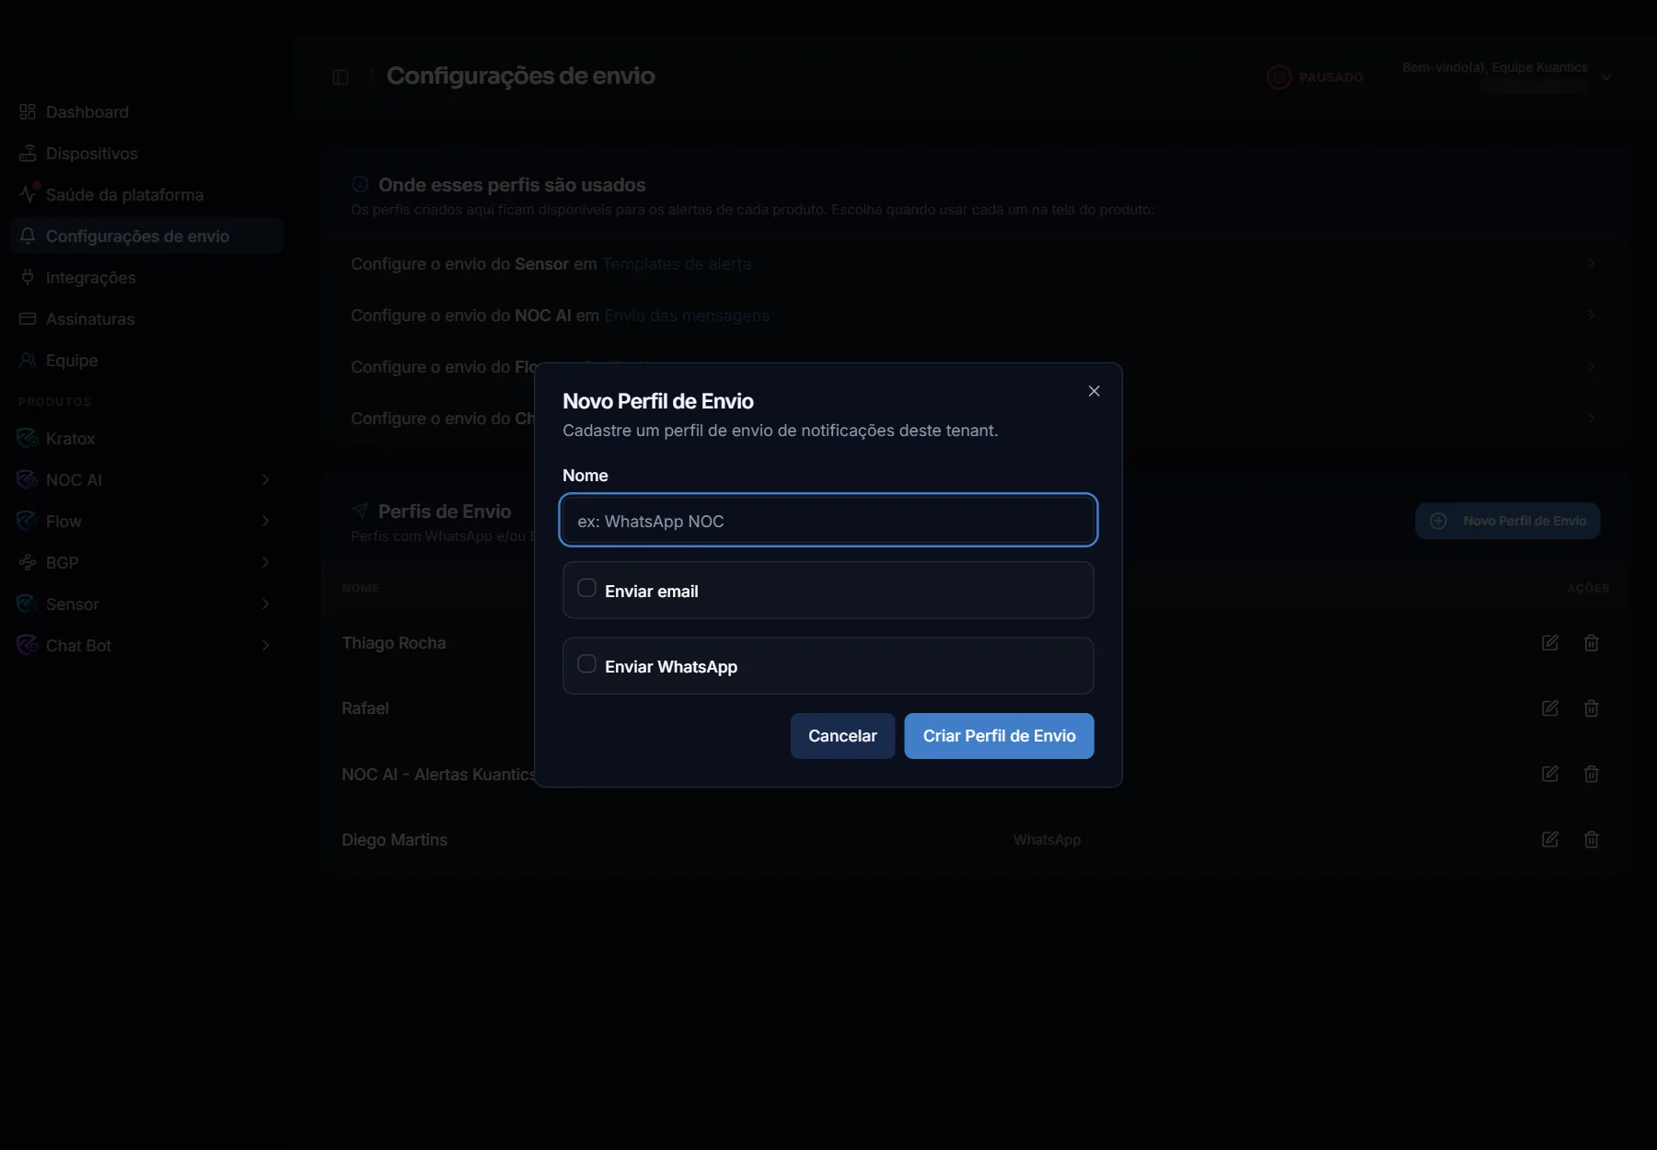Image resolution: width=1657 pixels, height=1150 pixels.
Task: Click the Kratox product icon
Action: 28,438
